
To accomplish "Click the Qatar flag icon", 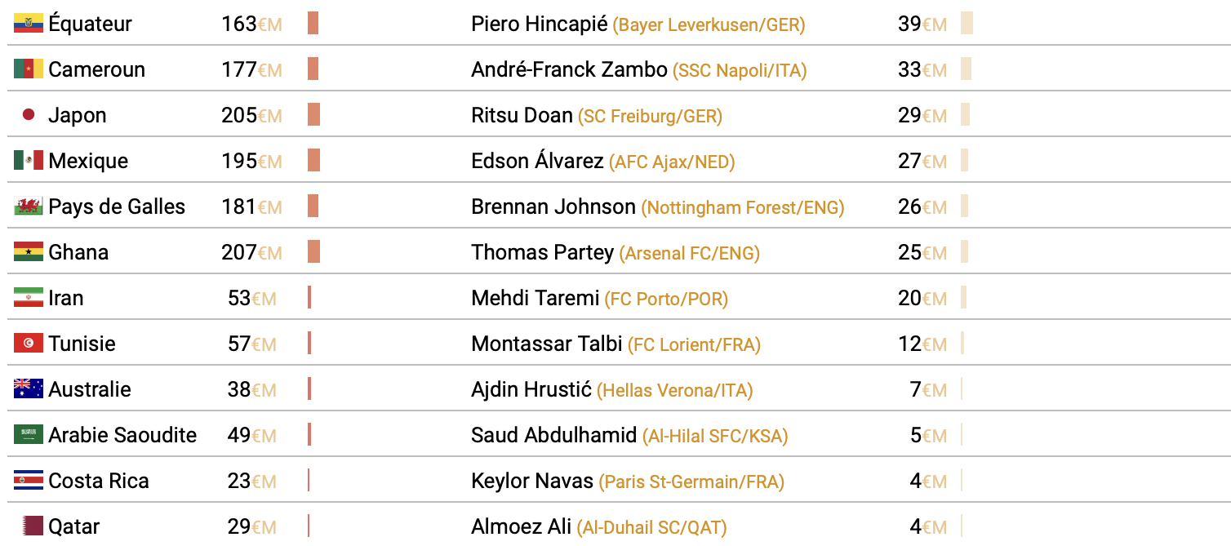I will tap(32, 526).
